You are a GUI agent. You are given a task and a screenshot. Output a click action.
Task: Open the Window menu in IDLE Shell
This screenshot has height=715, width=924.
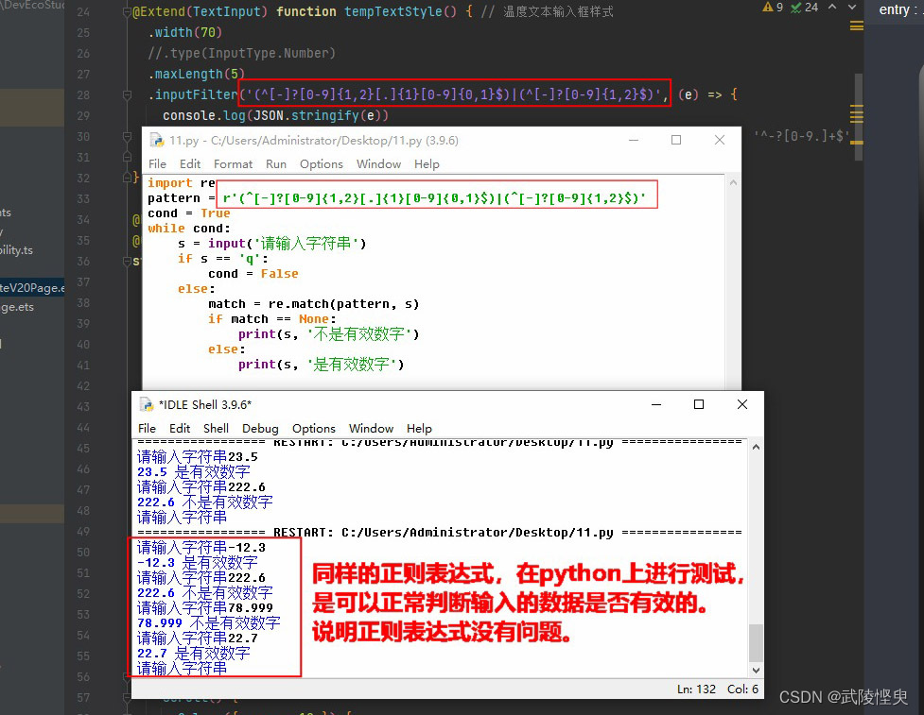(x=371, y=429)
